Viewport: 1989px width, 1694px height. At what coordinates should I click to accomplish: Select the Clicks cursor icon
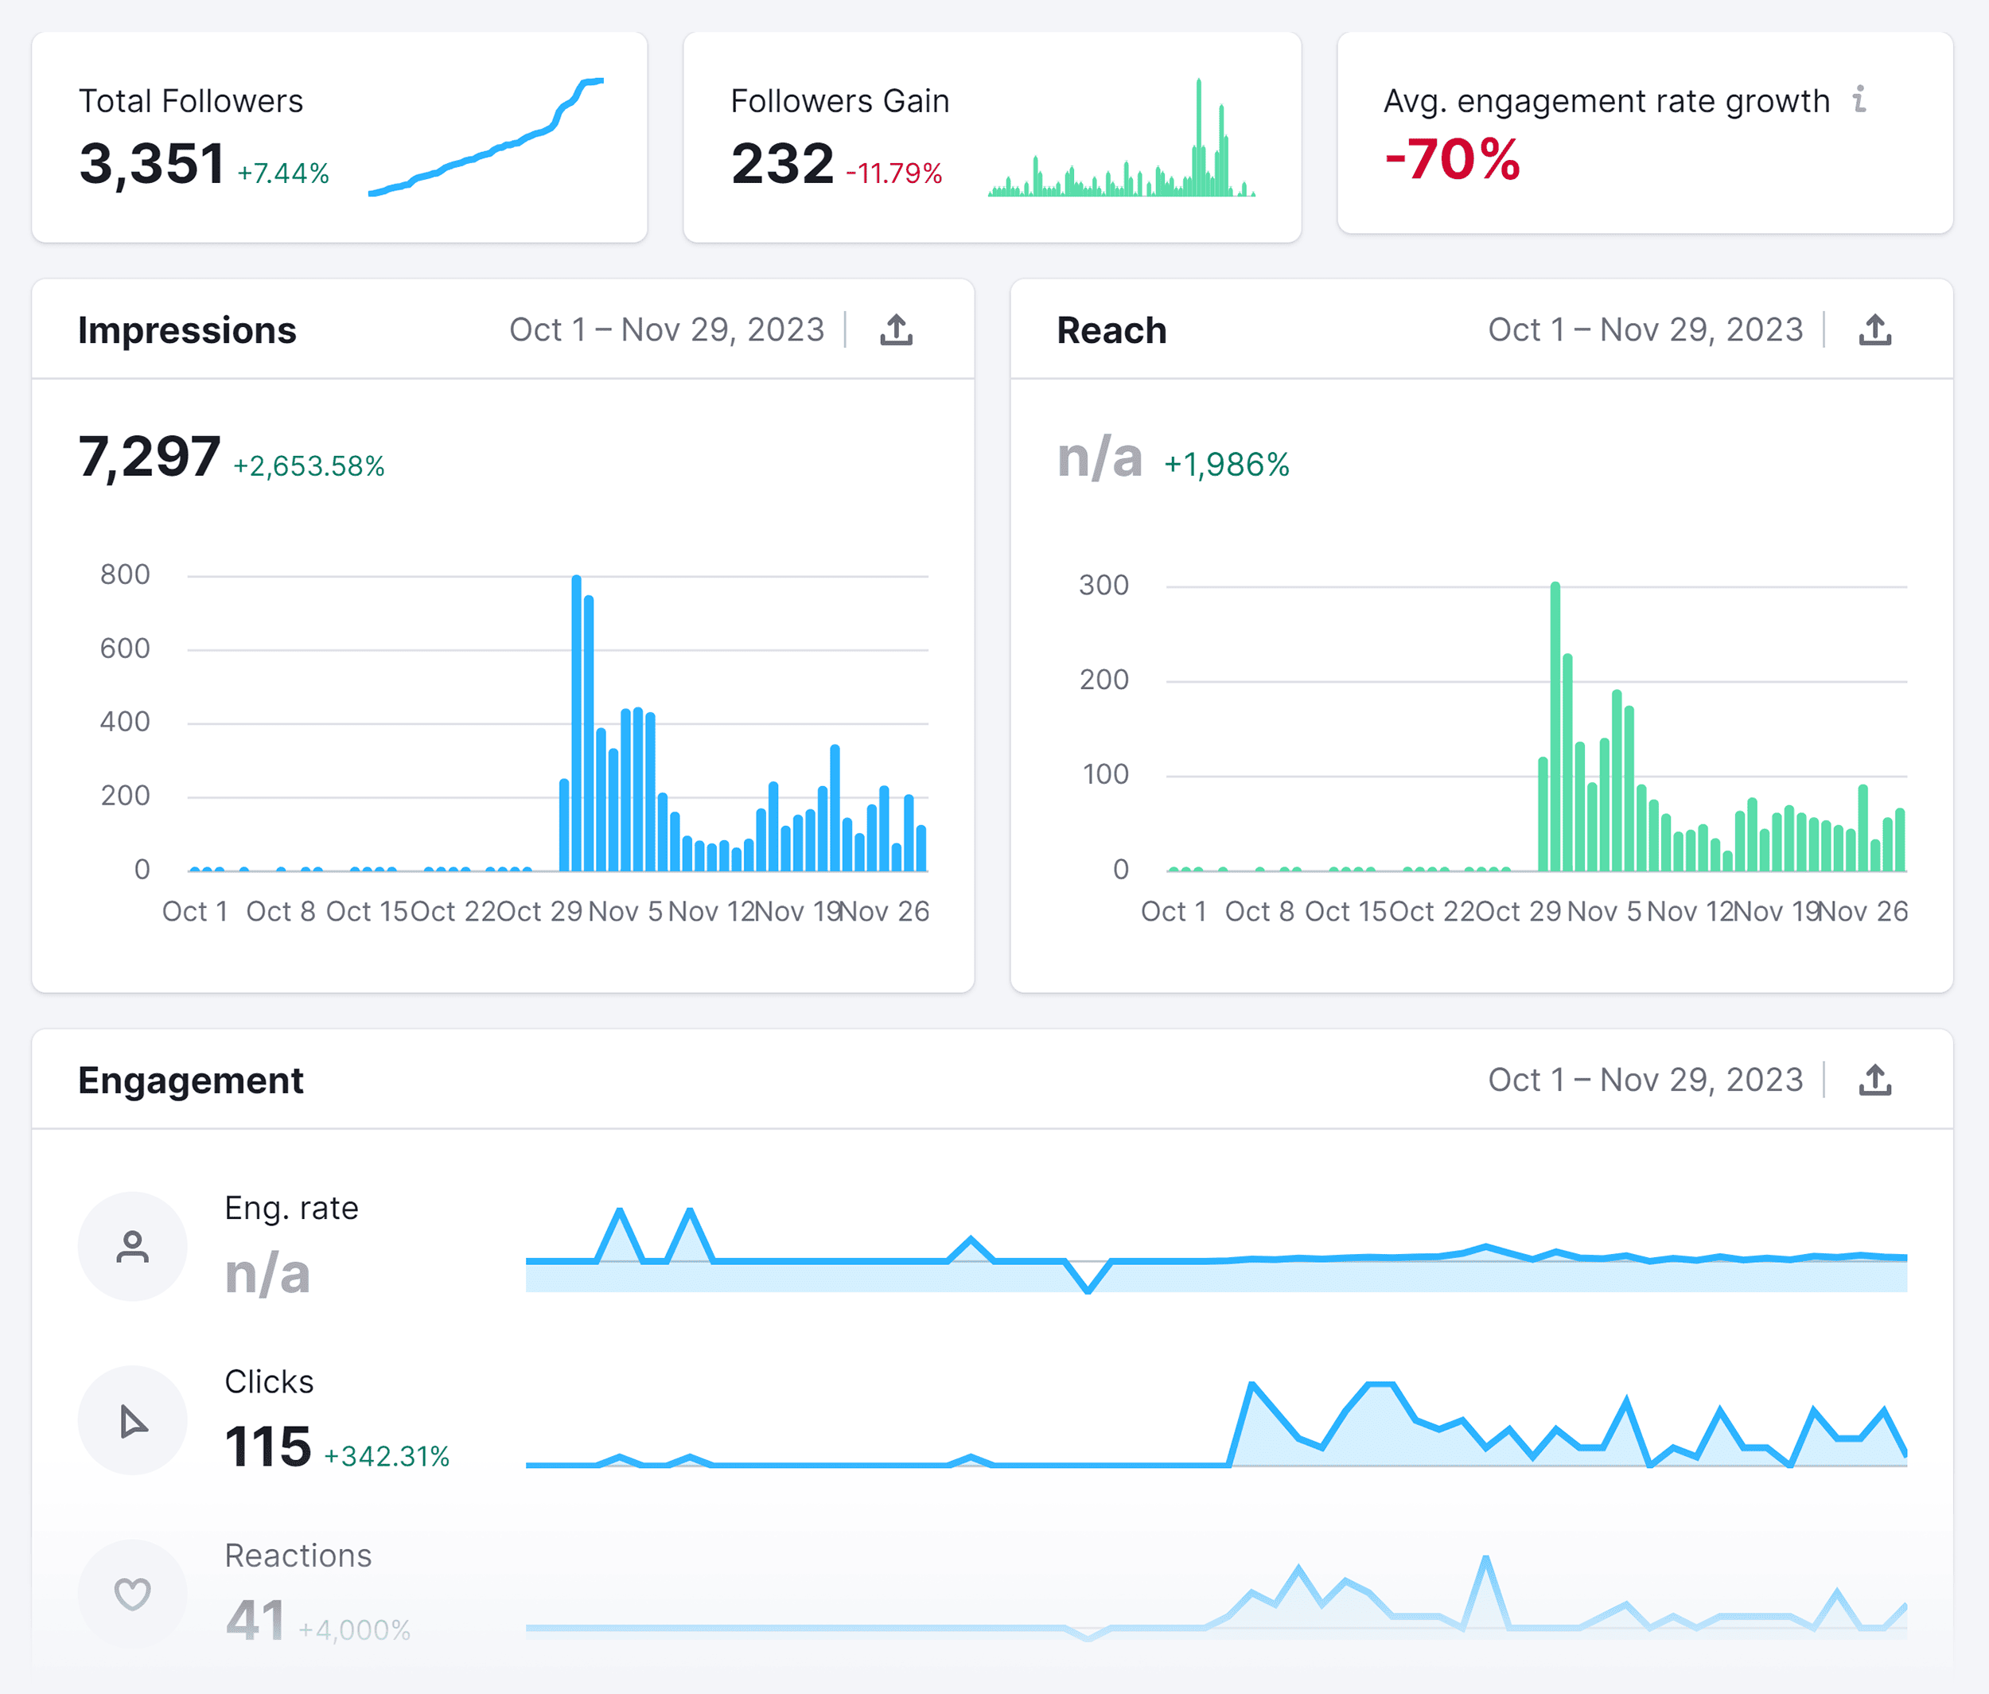pyautogui.click(x=133, y=1420)
